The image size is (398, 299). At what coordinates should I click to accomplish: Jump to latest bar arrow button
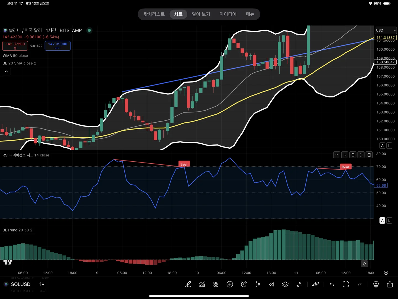coord(364,264)
